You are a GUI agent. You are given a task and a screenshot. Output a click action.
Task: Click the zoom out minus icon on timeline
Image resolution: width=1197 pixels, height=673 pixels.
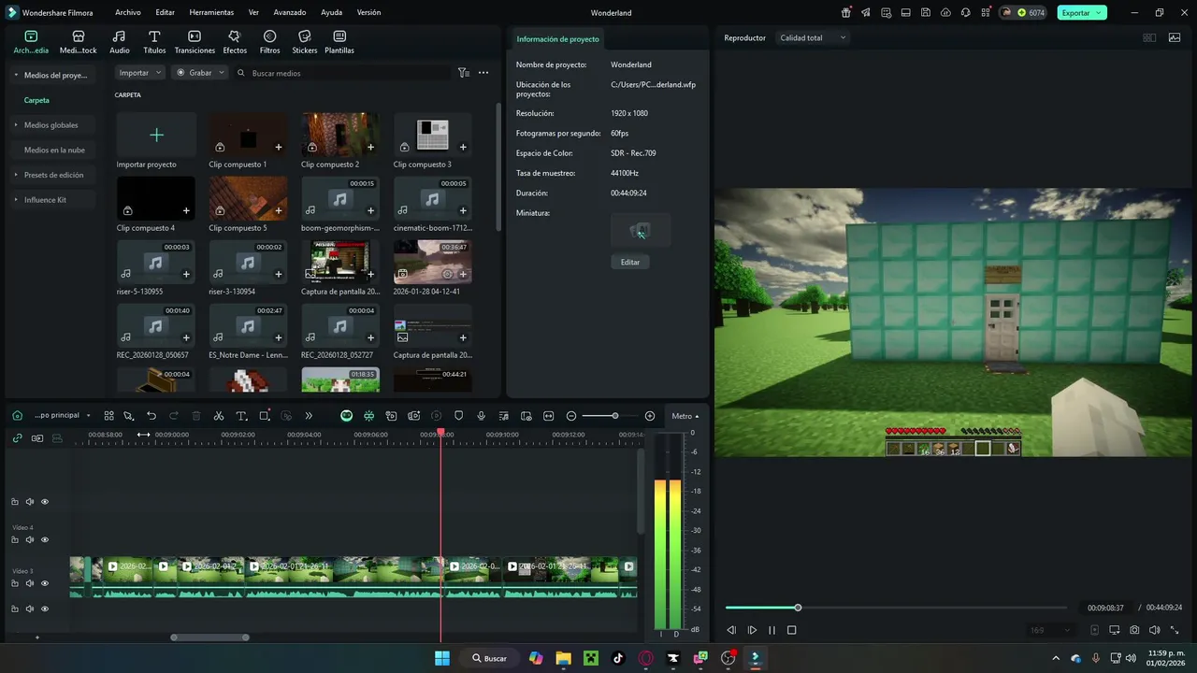point(571,416)
